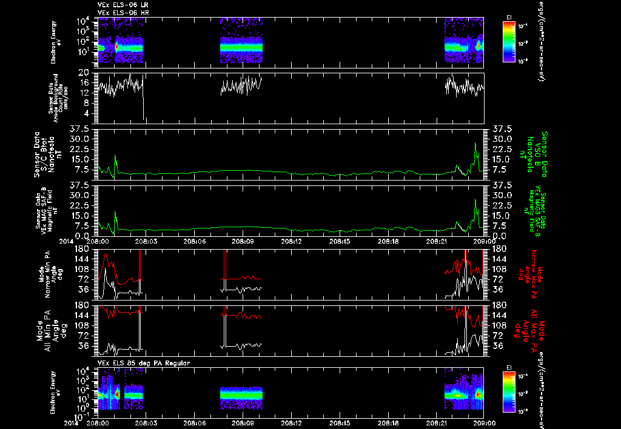Click the '208:18' label on bottom time axis
The width and height of the screenshot is (621, 429).
pos(388,423)
